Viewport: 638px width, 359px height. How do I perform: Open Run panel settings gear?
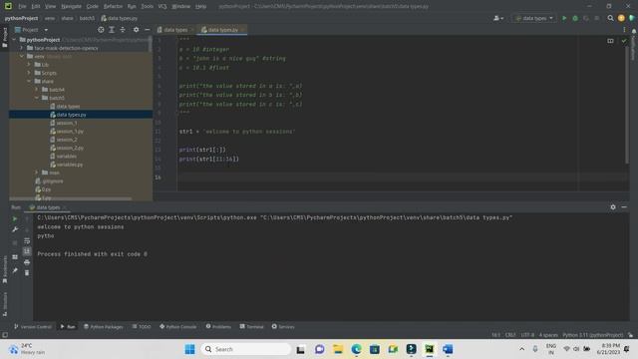coord(613,207)
